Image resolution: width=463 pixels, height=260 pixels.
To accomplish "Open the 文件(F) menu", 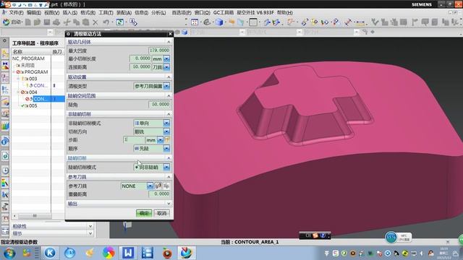I will tap(16, 13).
